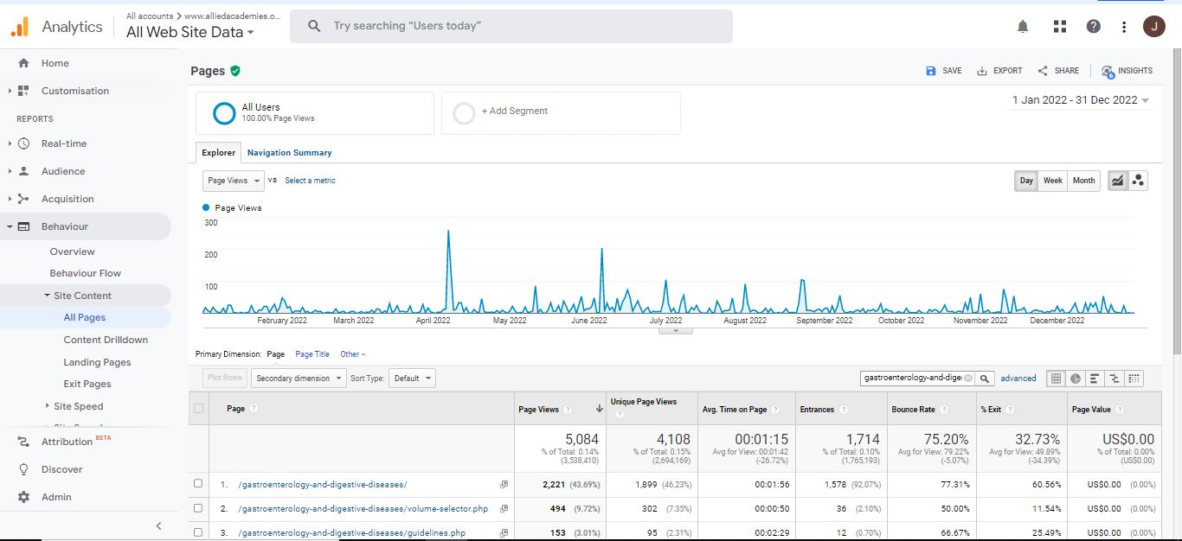This screenshot has height=541, width=1182.
Task: Open the Secondary dimension dropdown
Action: point(299,379)
